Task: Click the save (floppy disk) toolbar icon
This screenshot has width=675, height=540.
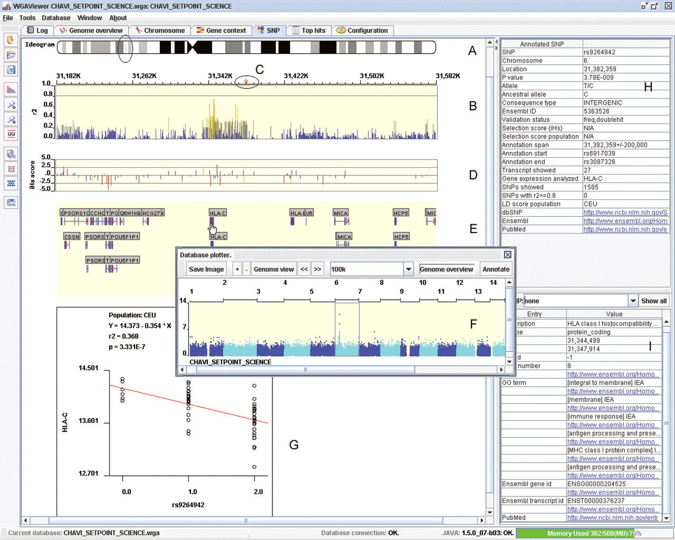Action: click(x=11, y=70)
